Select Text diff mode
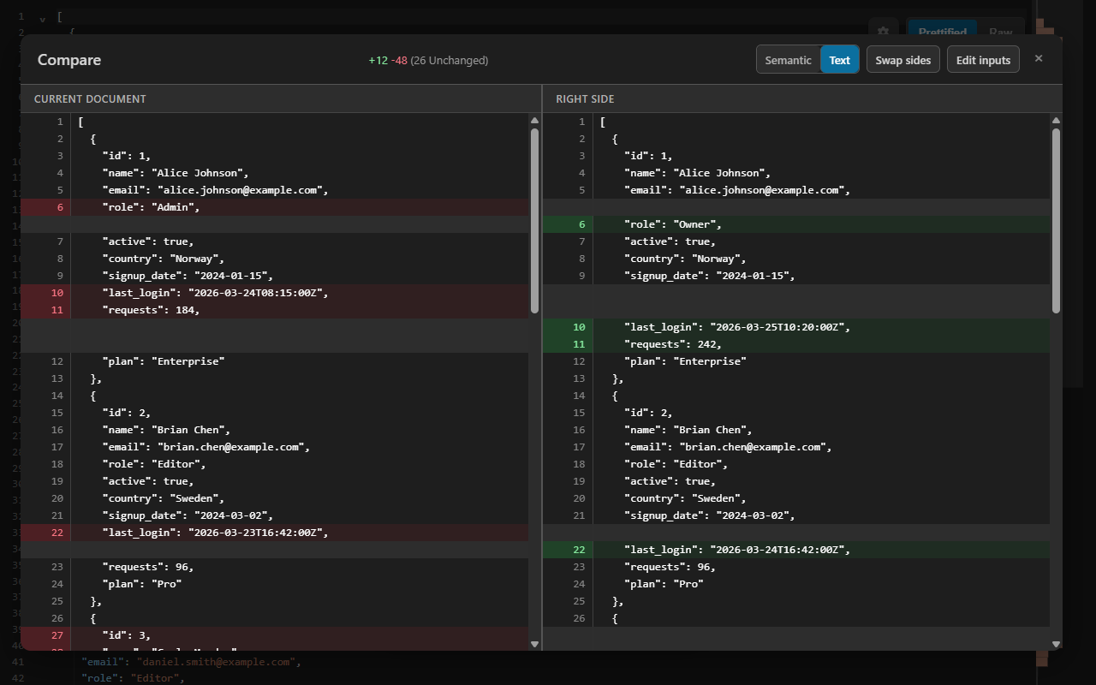The height and width of the screenshot is (685, 1096). pyautogui.click(x=840, y=60)
